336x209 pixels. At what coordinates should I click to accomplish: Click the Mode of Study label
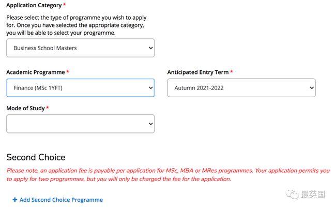coord(25,109)
